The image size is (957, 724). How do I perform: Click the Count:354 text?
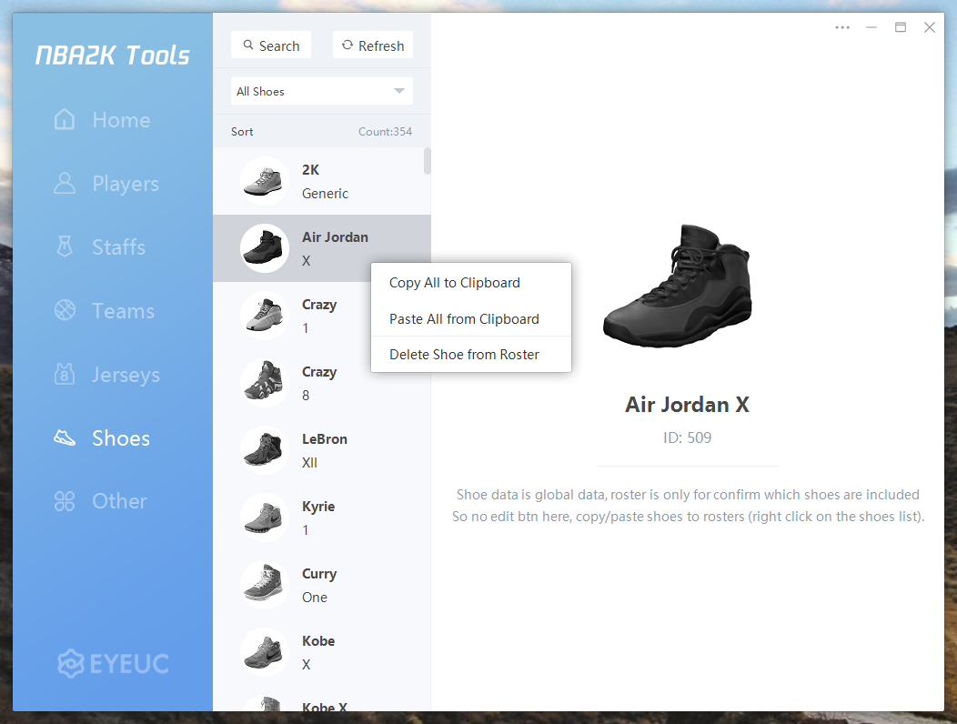pos(385,131)
